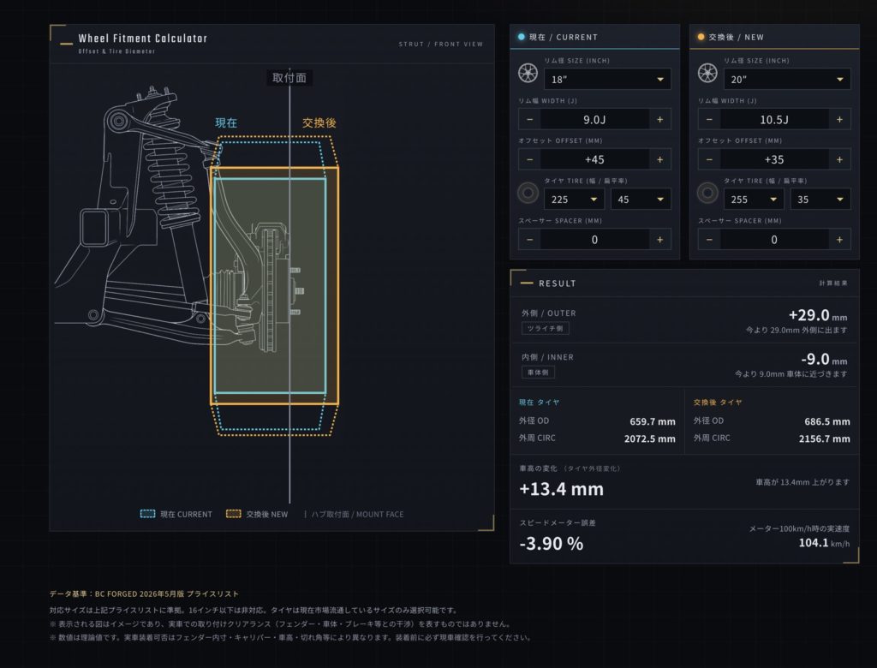The height and width of the screenshot is (668, 877).
Task: Click ride height change +13.4 mm
Action: [561, 488]
